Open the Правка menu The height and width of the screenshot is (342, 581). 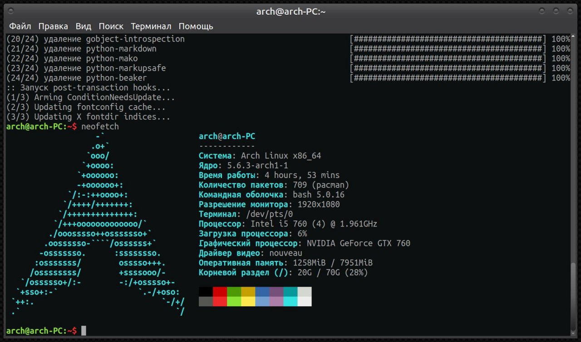pyautogui.click(x=53, y=26)
